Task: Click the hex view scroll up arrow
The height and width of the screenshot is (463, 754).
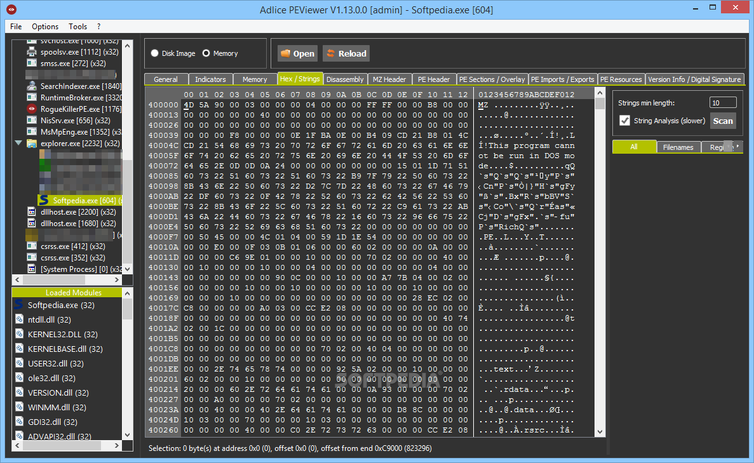Action: 600,92
